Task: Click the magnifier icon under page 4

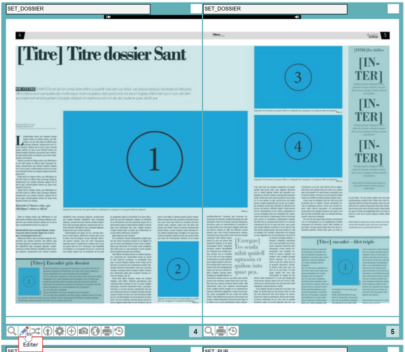Action: tap(12, 331)
